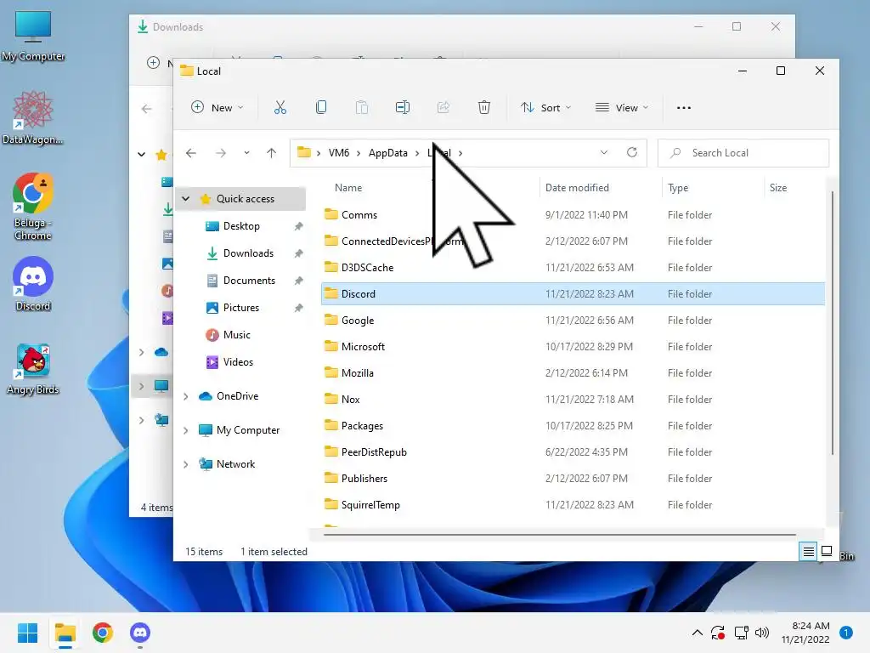The height and width of the screenshot is (653, 870).
Task: Click the Cut scissors icon in Local toolbar
Action: pyautogui.click(x=280, y=107)
